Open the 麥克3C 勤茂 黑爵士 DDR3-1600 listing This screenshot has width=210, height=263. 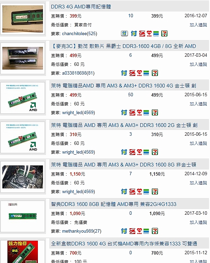[x=123, y=46]
